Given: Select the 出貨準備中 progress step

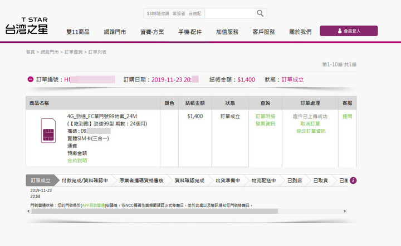Looking at the screenshot, I should click(228, 180).
